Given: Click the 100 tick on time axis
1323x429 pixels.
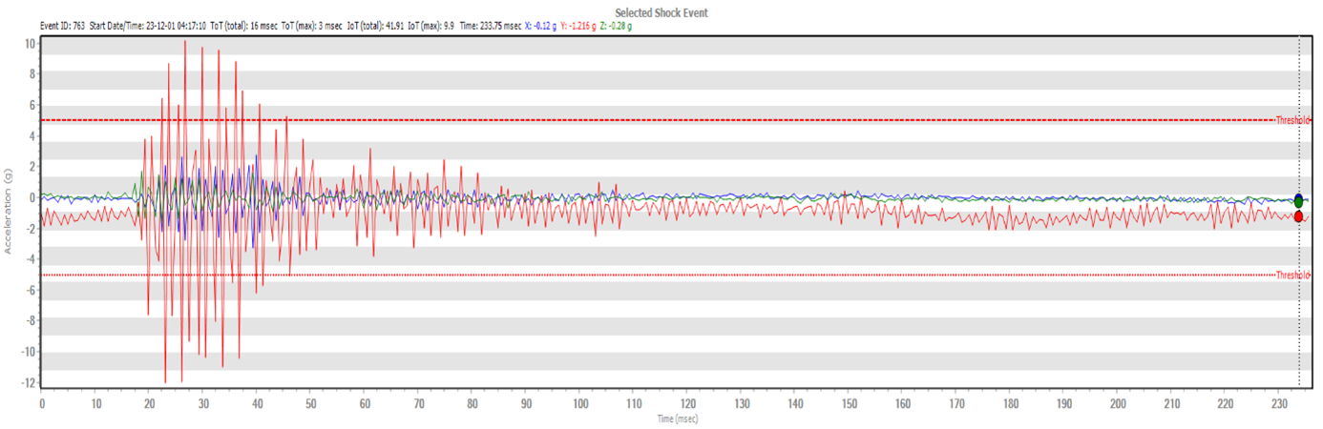Looking at the screenshot, I should (580, 404).
